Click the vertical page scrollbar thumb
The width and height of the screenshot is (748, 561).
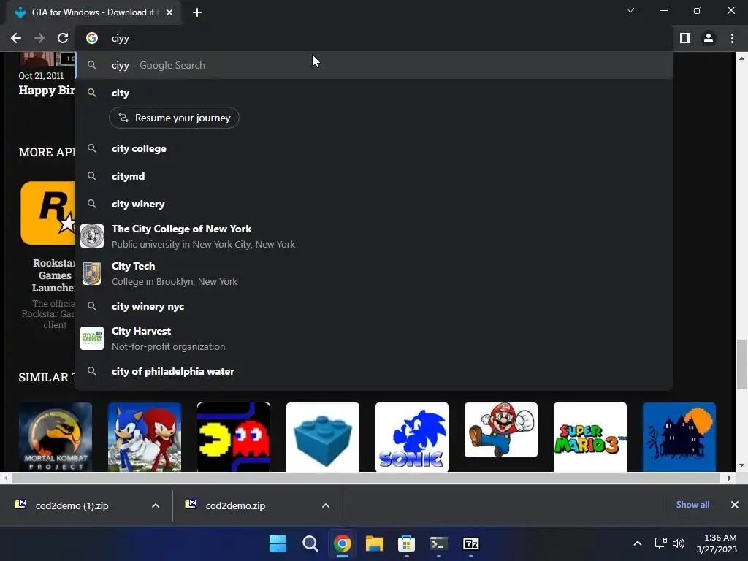[741, 364]
